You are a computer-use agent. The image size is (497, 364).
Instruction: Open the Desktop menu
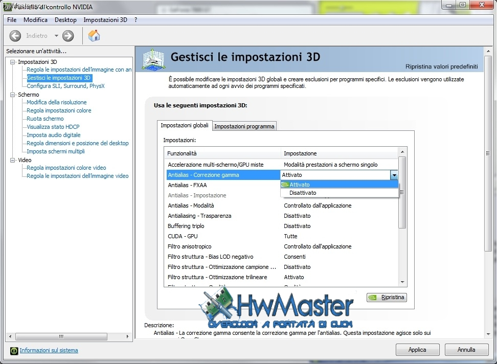tap(65, 19)
